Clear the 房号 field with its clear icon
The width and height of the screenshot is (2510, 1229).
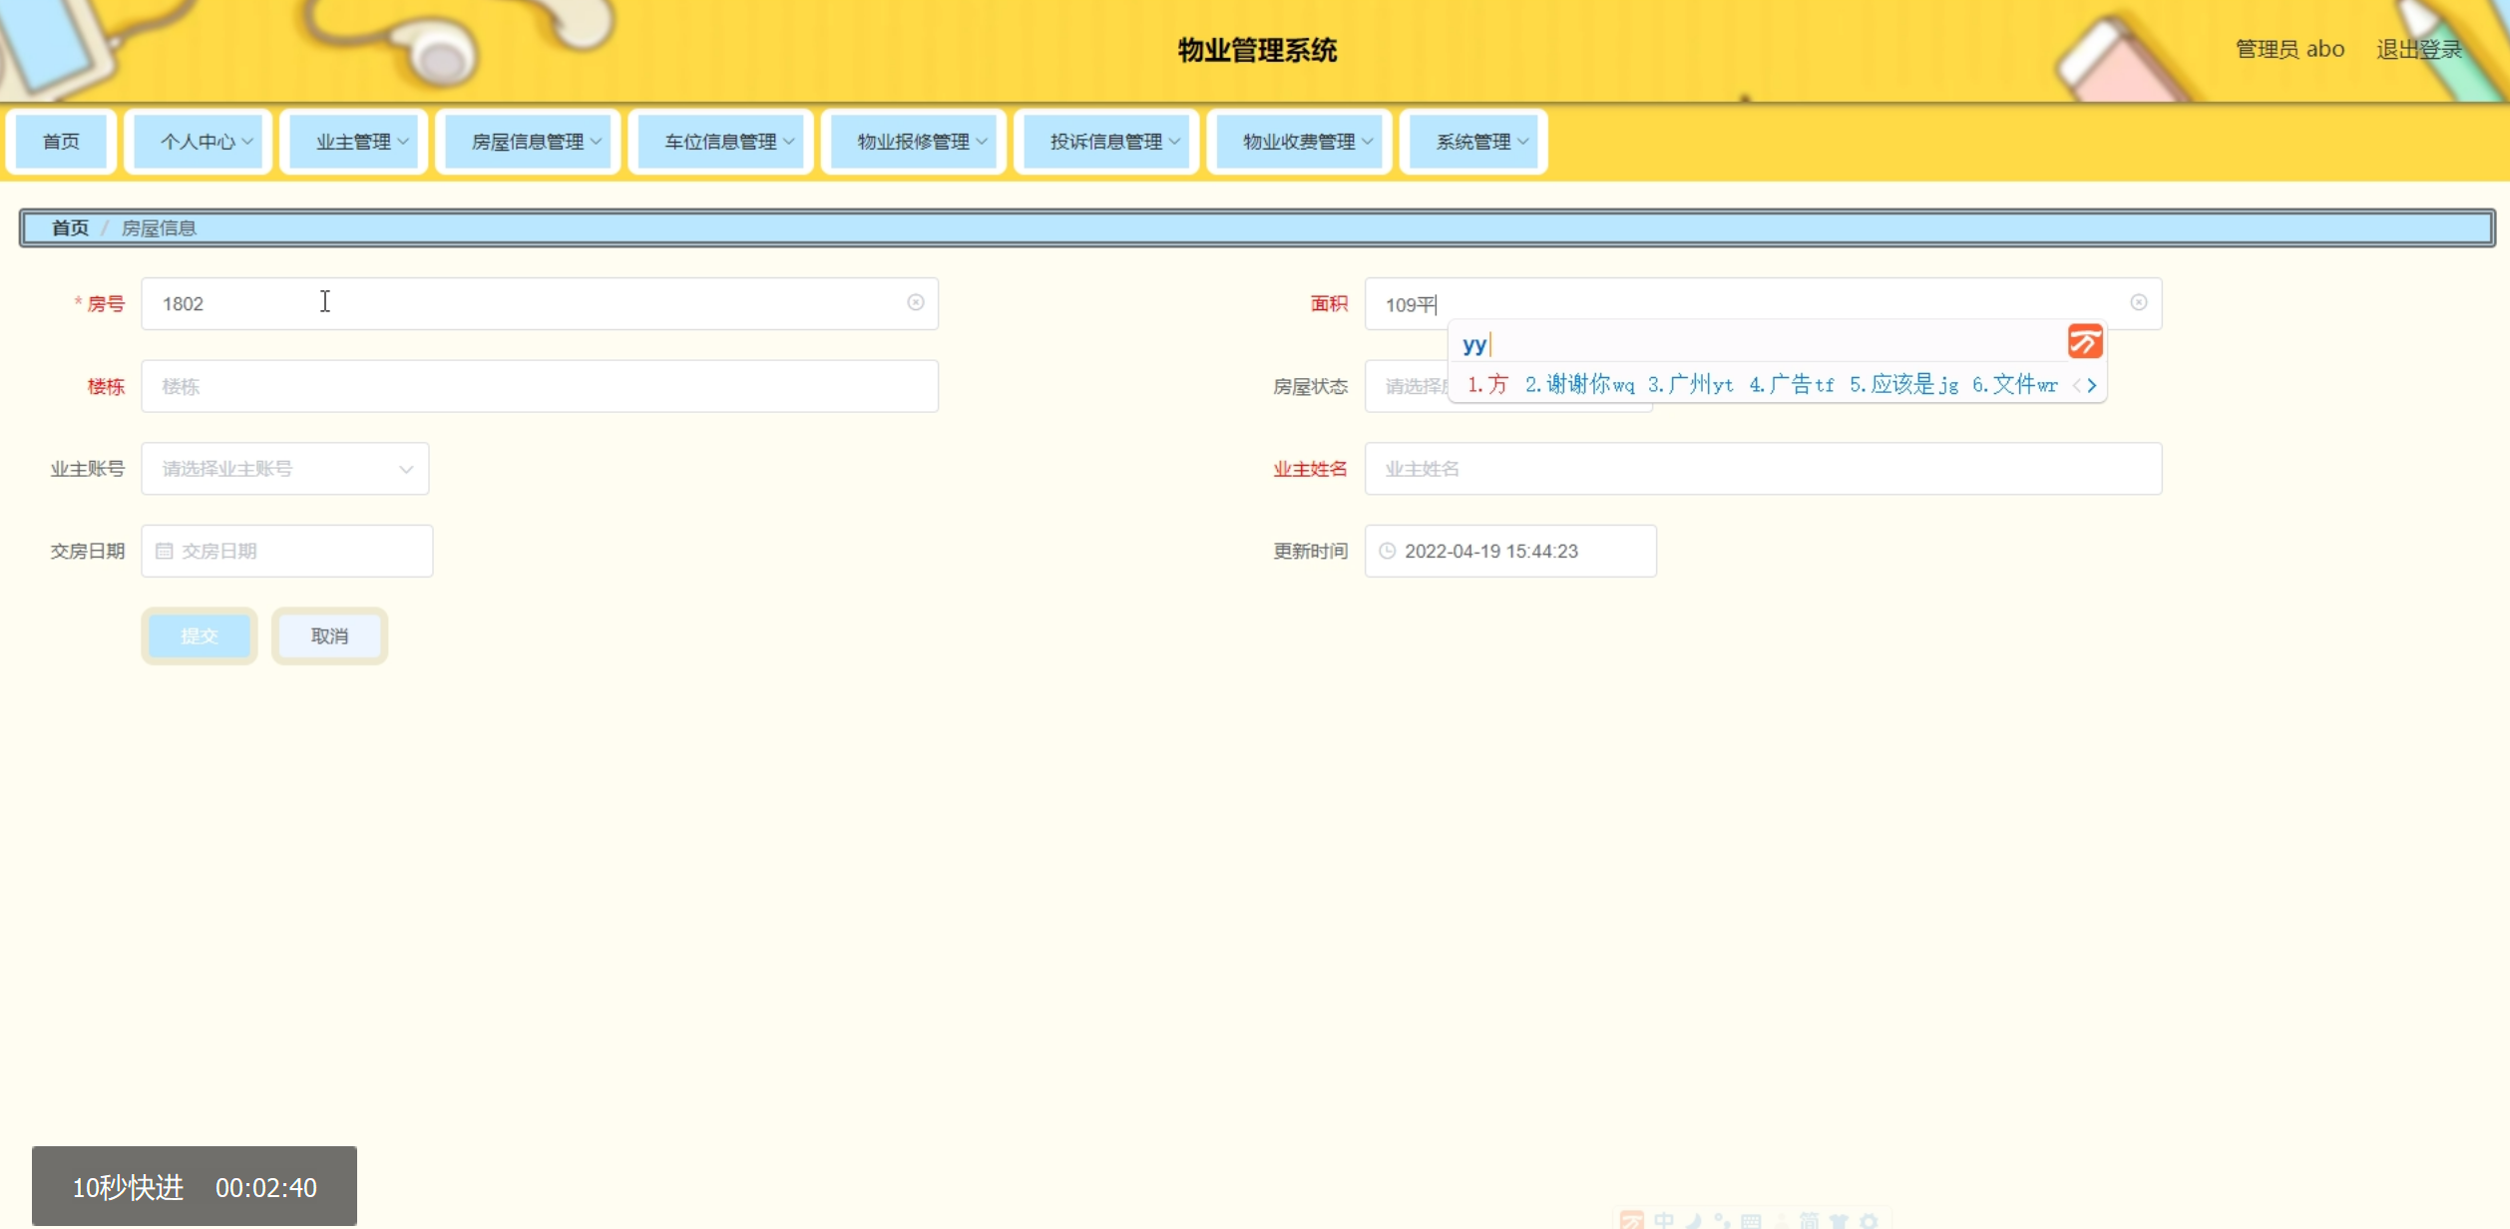(x=915, y=302)
